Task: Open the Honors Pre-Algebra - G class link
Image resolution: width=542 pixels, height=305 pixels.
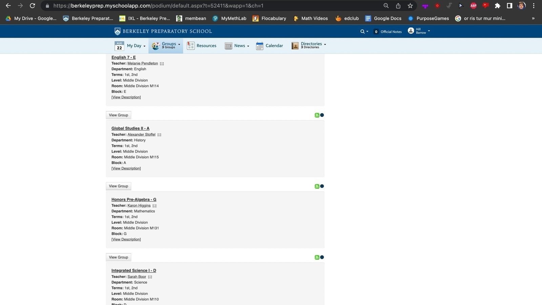Action: 134,200
